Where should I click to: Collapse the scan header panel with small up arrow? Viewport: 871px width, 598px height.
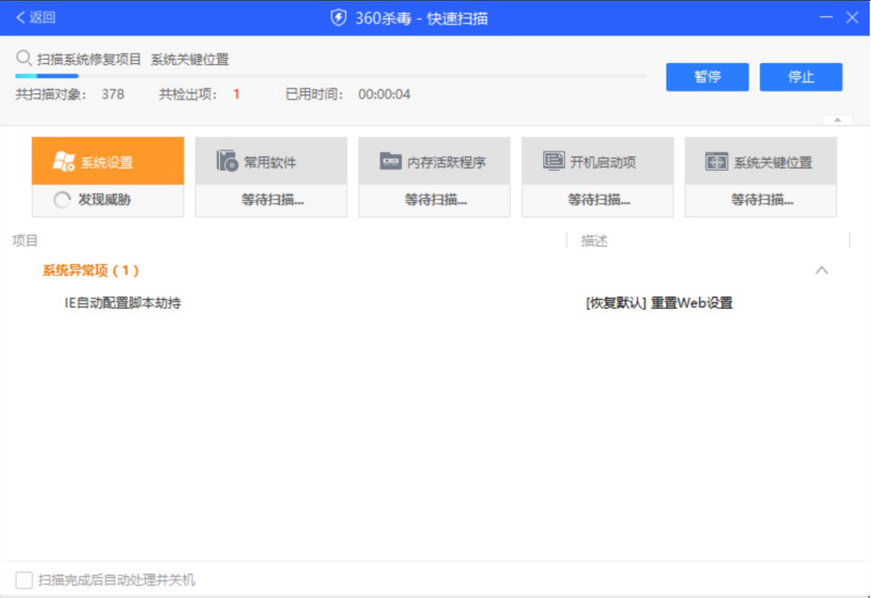837,120
